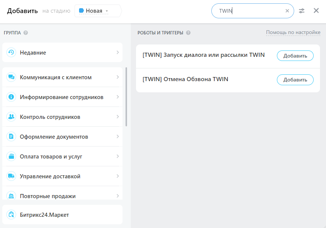Expand the Информирование сотрудников chevron

[x=118, y=97]
